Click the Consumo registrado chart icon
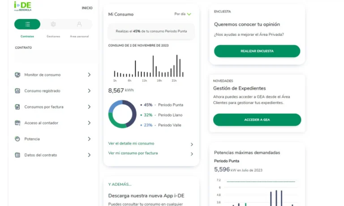The height and width of the screenshot is (206, 344). click(17, 91)
